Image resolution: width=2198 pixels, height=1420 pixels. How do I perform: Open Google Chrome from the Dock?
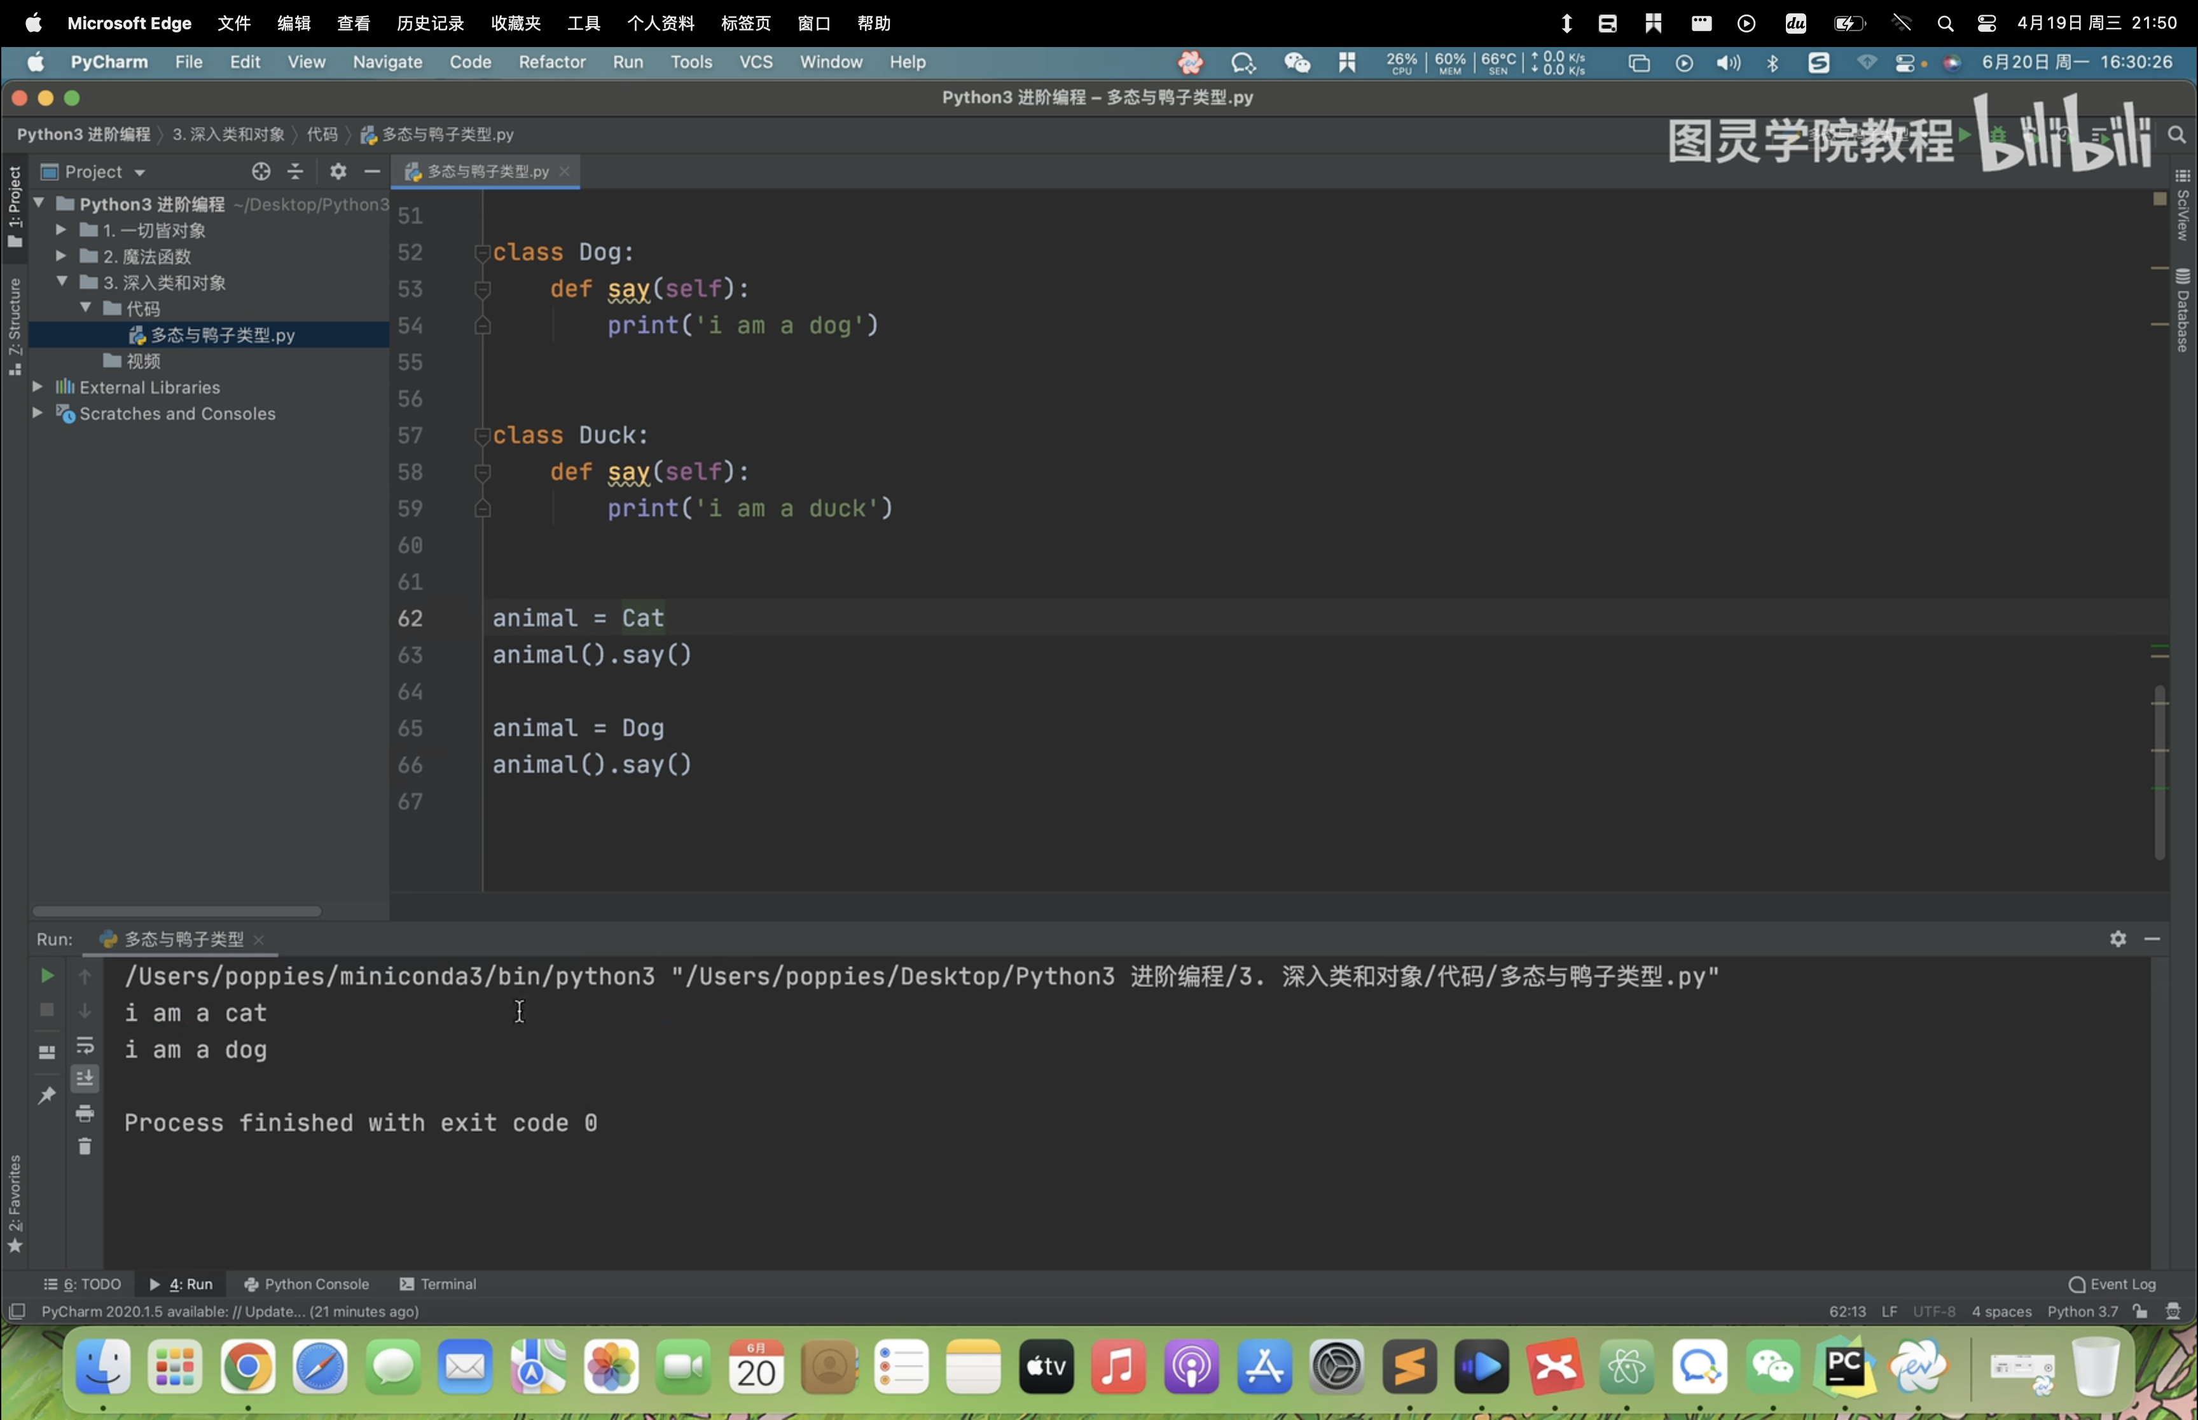(247, 1367)
